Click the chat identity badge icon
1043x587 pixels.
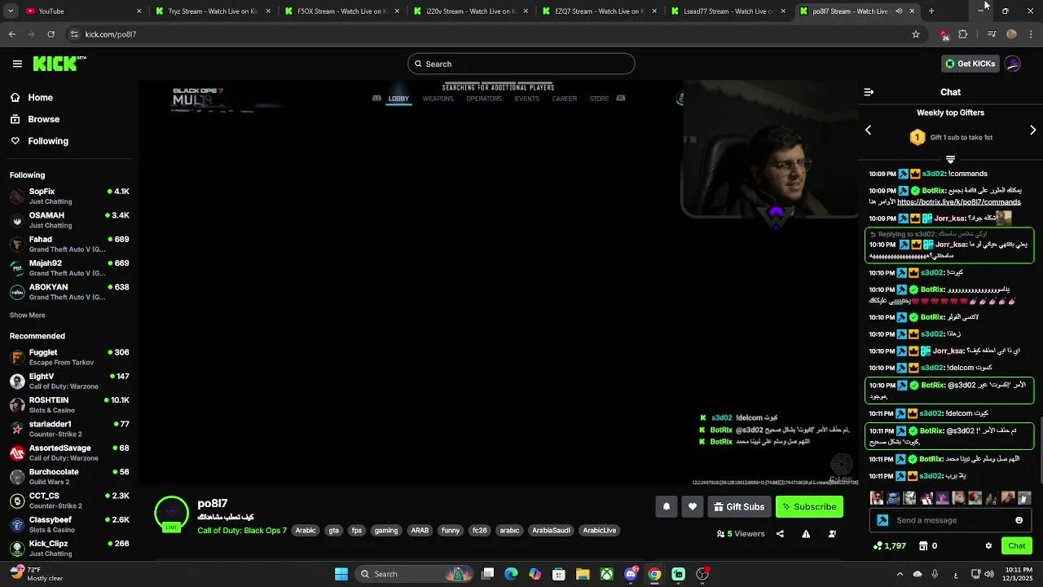[x=882, y=520]
